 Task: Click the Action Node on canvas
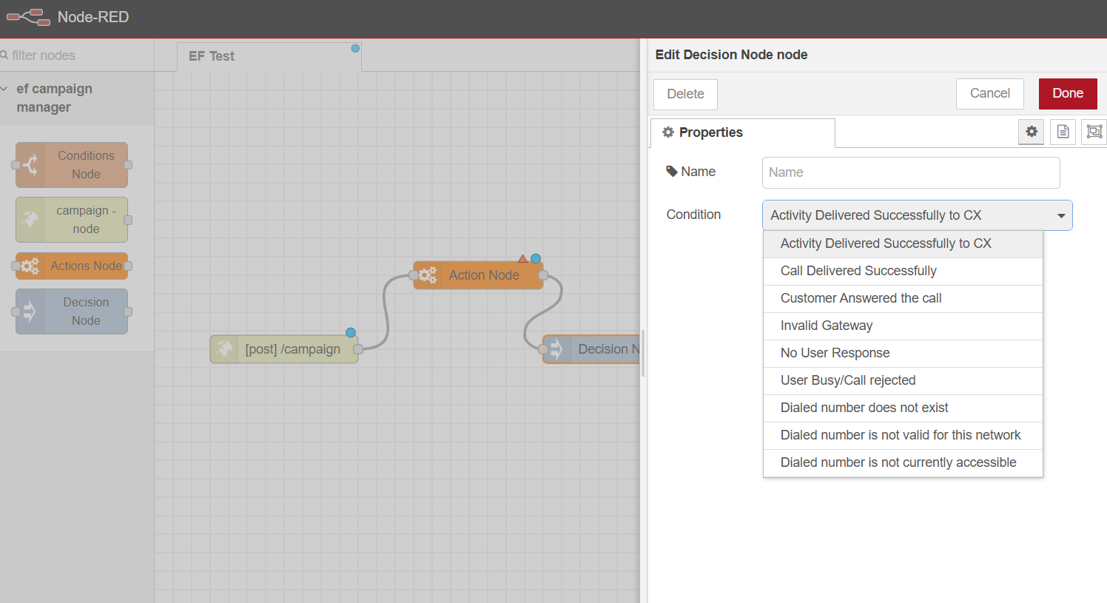pos(479,275)
